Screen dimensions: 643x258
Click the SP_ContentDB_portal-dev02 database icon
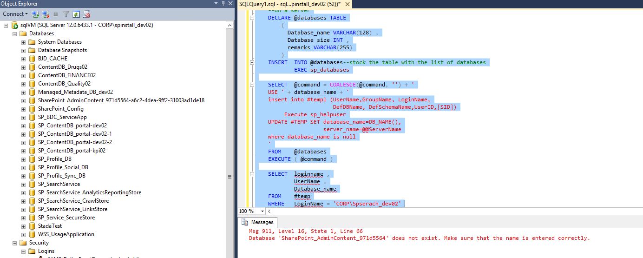32,126
